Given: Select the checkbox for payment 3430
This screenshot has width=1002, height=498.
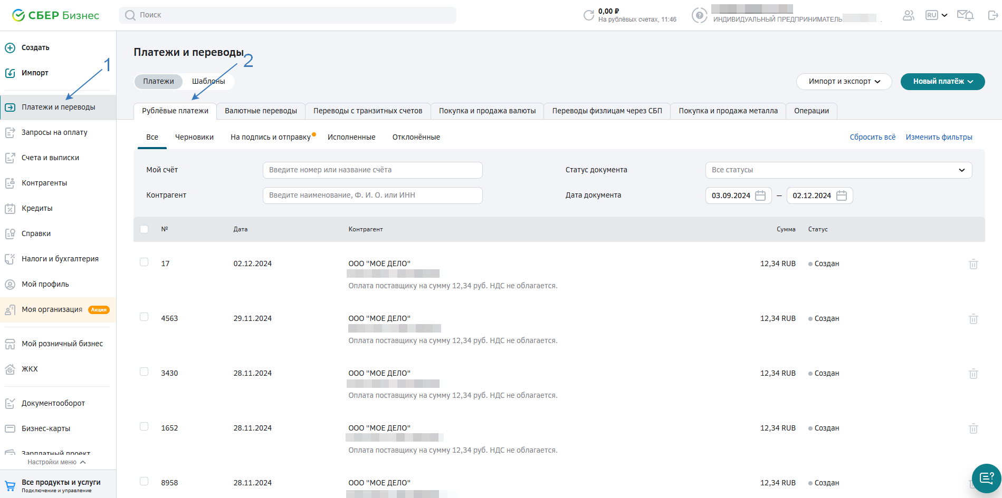Looking at the screenshot, I should pyautogui.click(x=144, y=372).
